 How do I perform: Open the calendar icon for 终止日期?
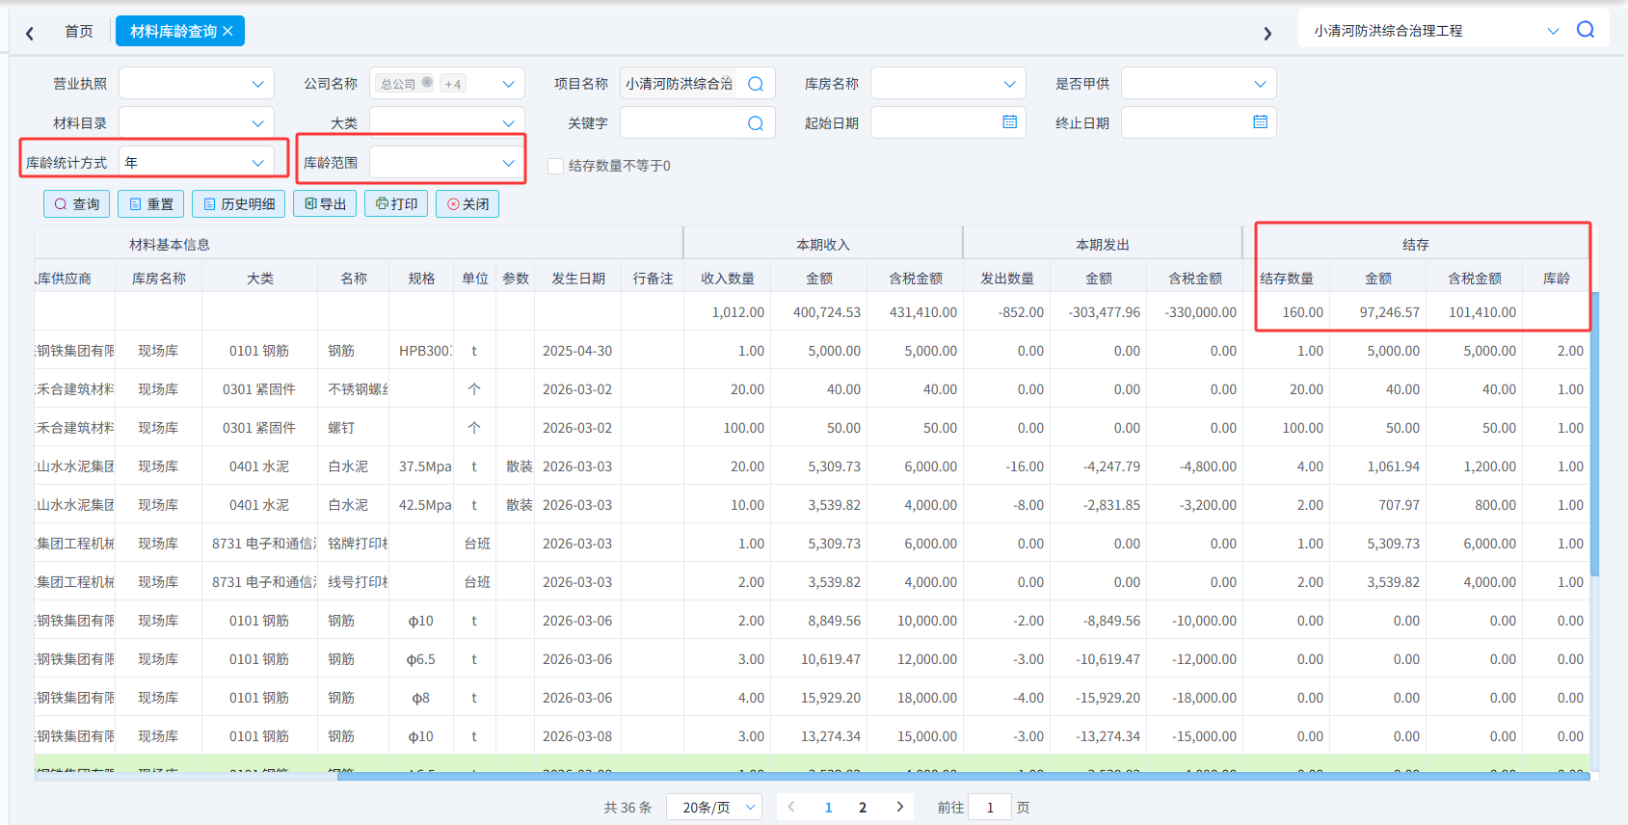click(1260, 122)
